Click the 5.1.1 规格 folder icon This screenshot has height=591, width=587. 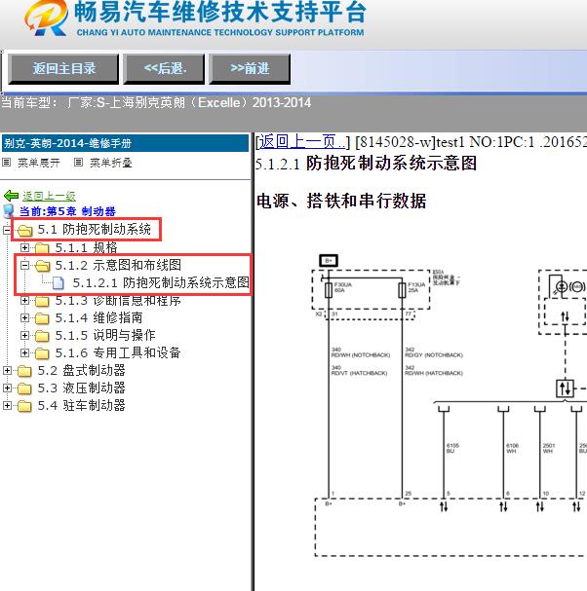pos(42,248)
